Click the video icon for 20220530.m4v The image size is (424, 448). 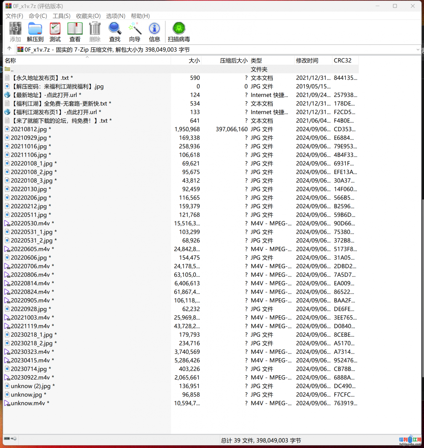coord(7,223)
